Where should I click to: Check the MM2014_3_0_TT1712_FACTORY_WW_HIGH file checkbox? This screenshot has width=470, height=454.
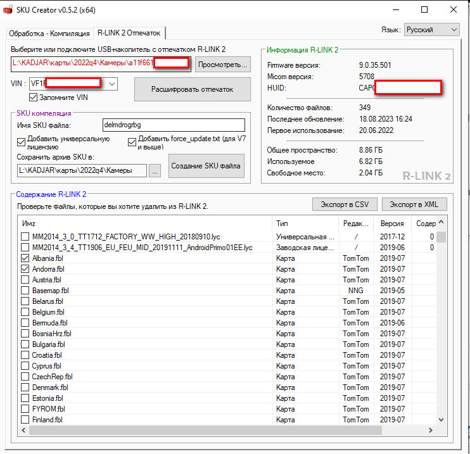coord(25,237)
